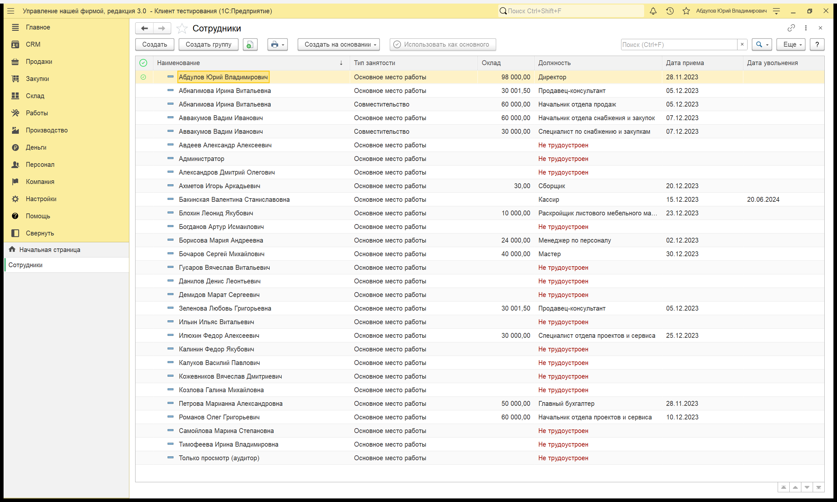Open the three-dot form options menu
This screenshot has height=502, width=837.
(x=806, y=28)
